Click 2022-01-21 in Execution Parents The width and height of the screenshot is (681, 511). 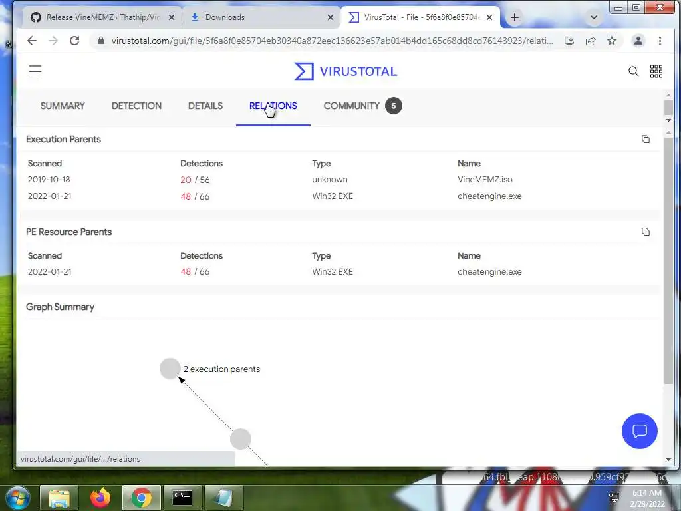49,196
